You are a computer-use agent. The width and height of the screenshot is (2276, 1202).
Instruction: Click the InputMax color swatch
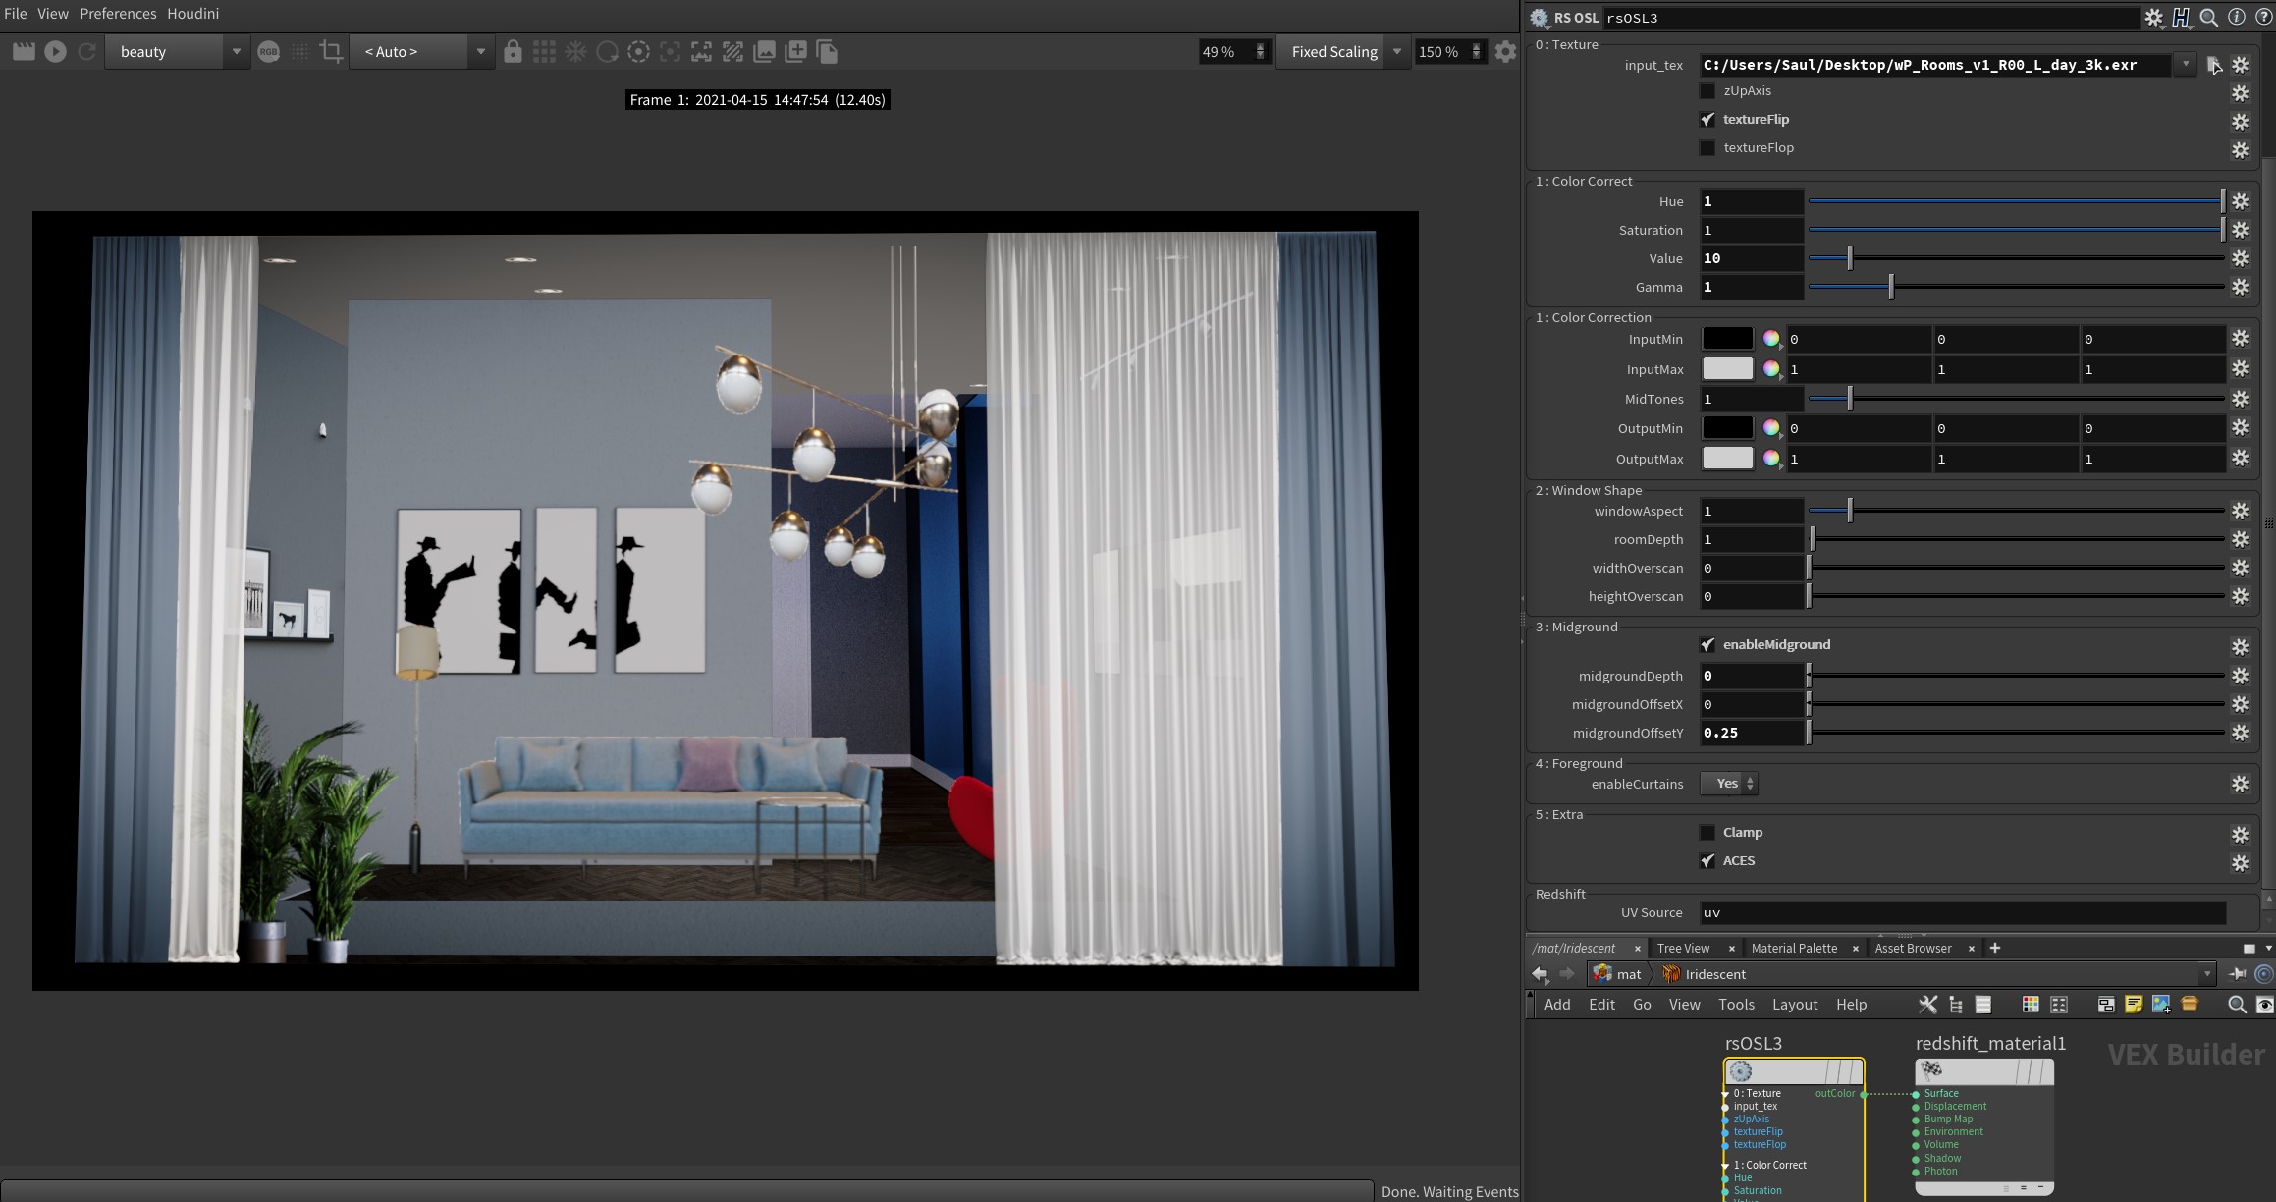pos(1726,369)
